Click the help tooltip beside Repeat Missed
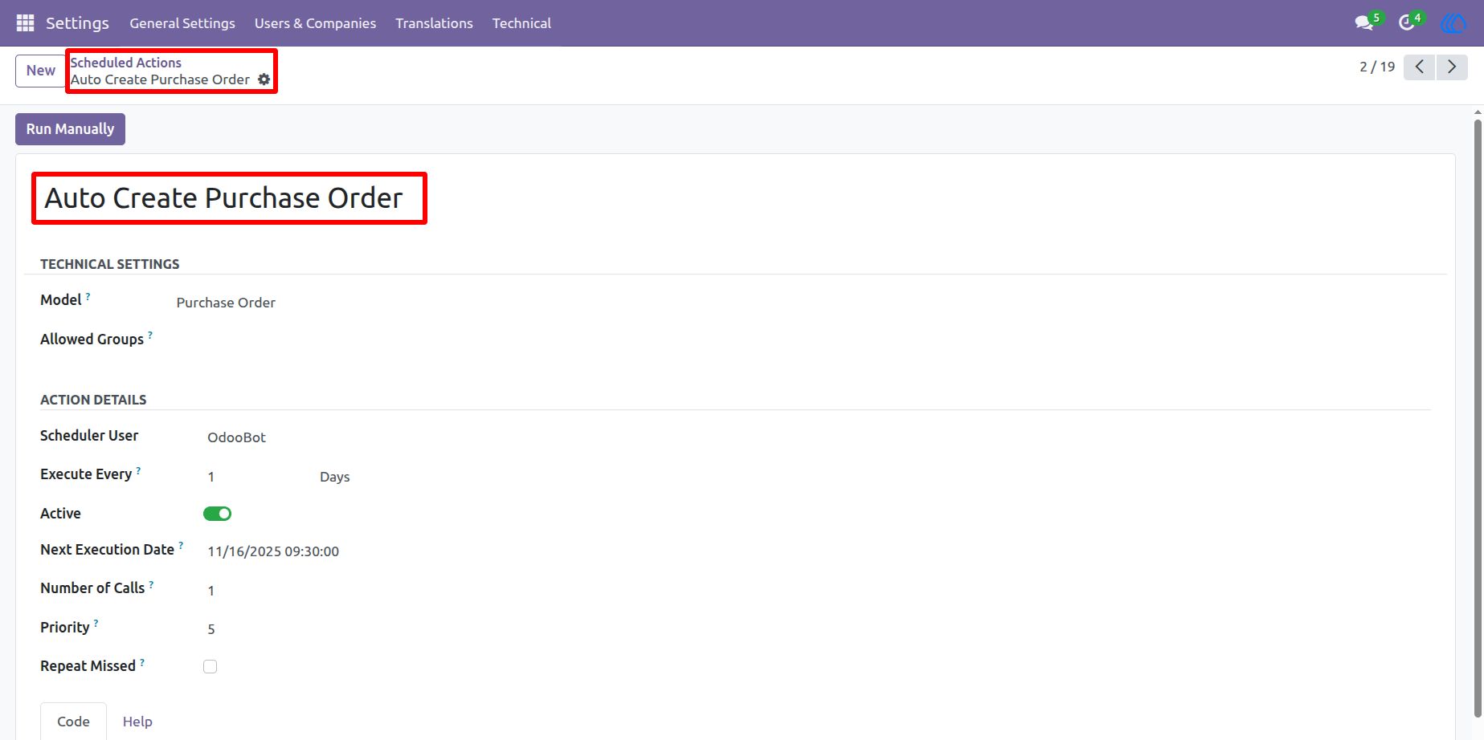 tap(142, 662)
